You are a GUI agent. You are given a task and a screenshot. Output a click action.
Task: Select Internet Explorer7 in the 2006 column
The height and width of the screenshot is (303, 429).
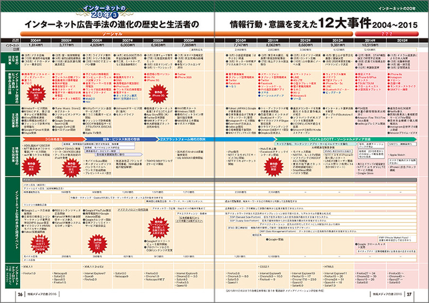pos(94,273)
